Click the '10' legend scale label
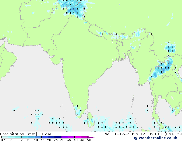Screen dimensions: 182x141 (36, 140)
